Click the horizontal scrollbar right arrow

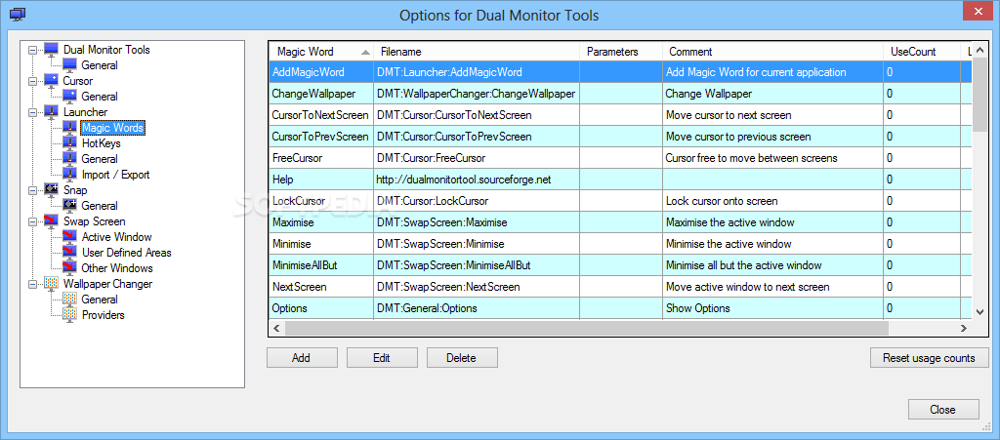click(x=965, y=328)
